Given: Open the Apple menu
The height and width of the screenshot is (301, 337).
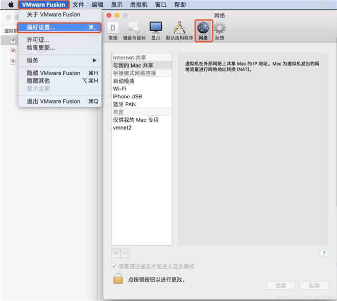Looking at the screenshot, I should (x=11, y=5).
